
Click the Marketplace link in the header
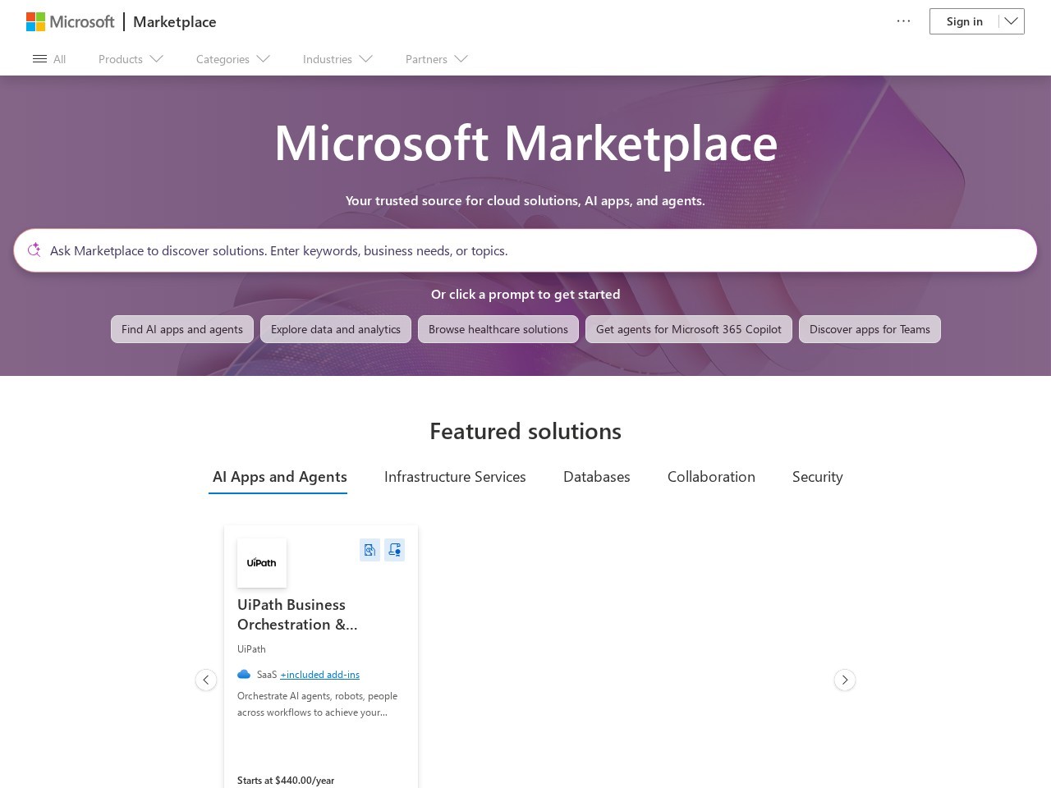point(175,21)
